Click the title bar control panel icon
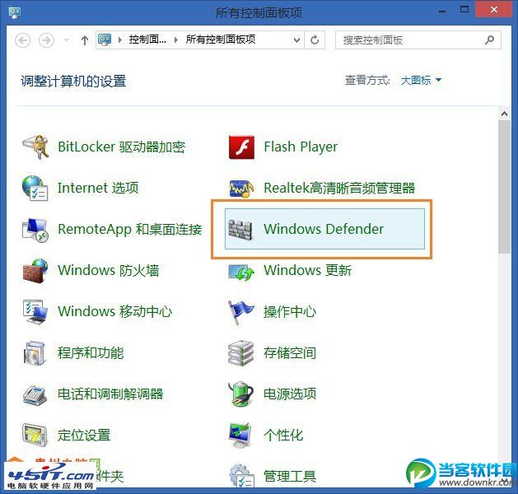Image resolution: width=518 pixels, height=494 pixels. (x=15, y=12)
